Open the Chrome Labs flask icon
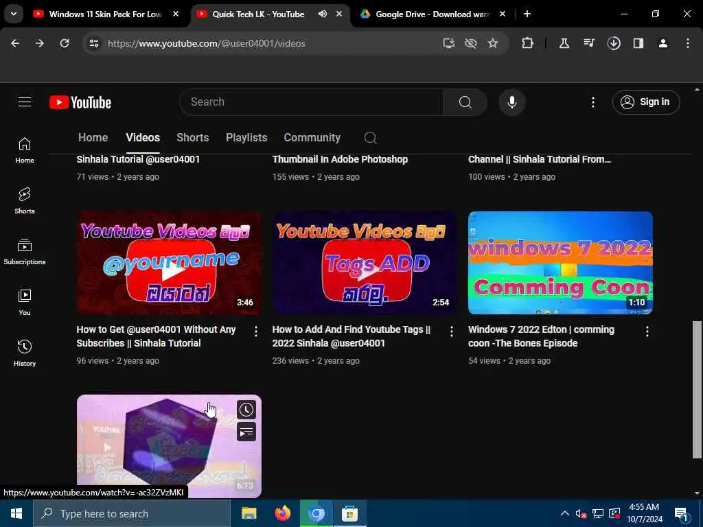 pos(564,43)
